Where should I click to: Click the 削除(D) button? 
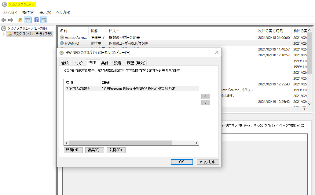116,150
